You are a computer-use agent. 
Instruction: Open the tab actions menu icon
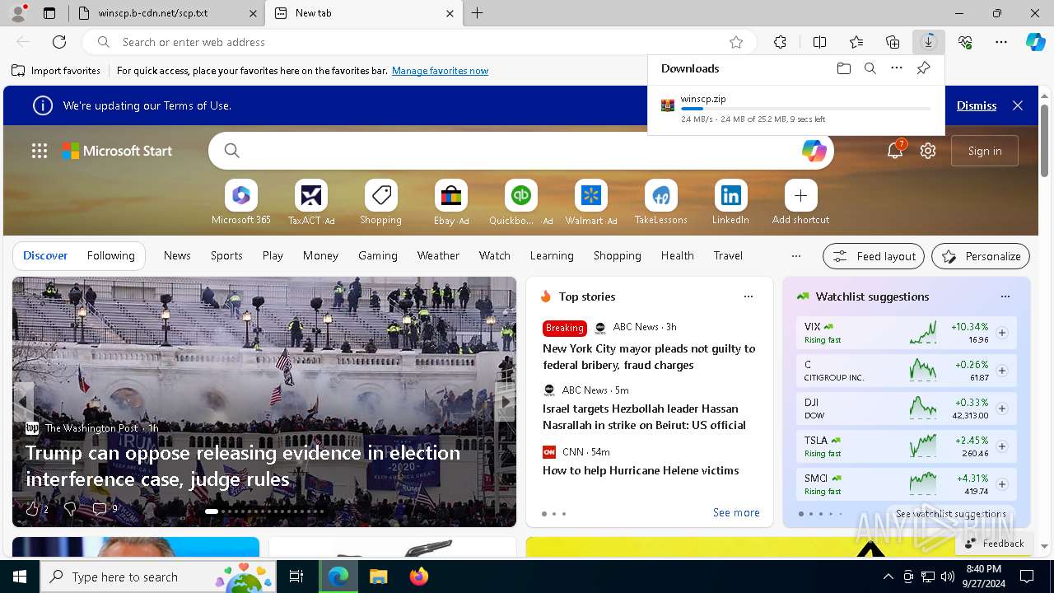pos(49,13)
